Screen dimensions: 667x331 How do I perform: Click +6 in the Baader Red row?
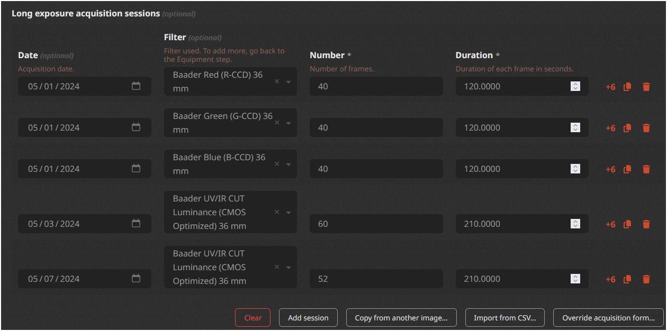coord(610,87)
